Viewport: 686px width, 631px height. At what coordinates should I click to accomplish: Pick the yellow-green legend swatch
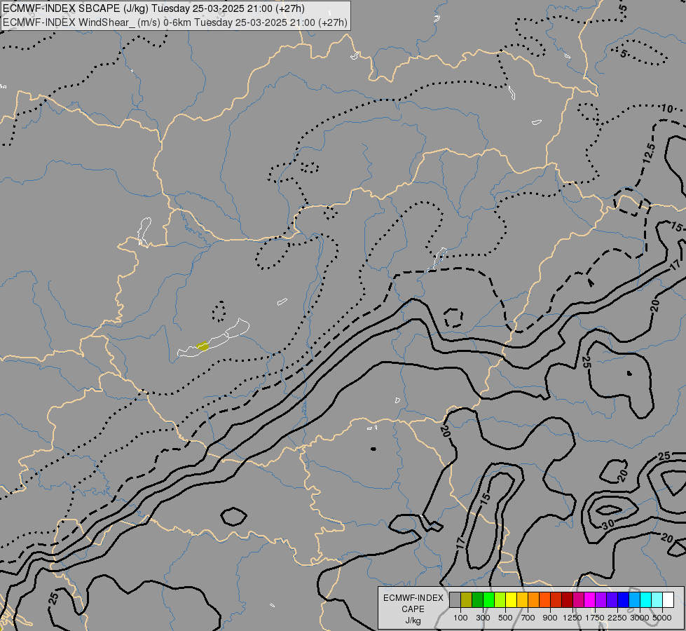click(500, 600)
